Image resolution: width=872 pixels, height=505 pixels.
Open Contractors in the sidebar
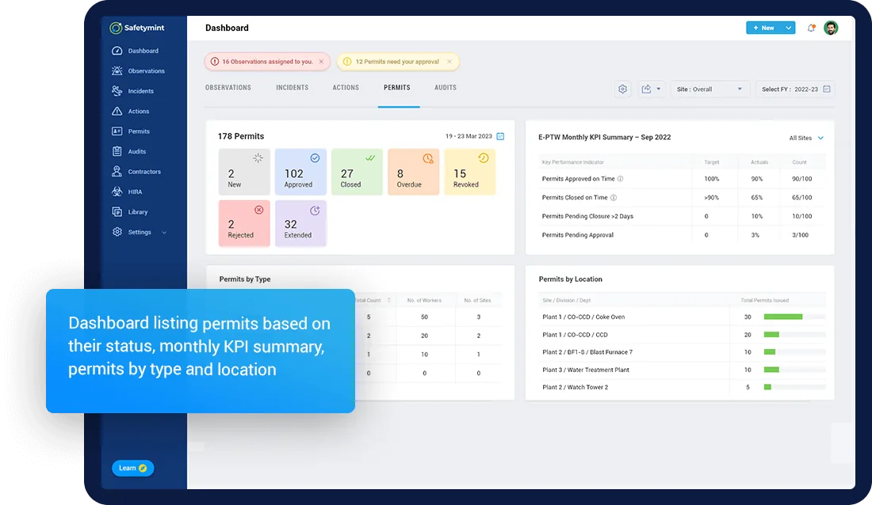point(136,172)
